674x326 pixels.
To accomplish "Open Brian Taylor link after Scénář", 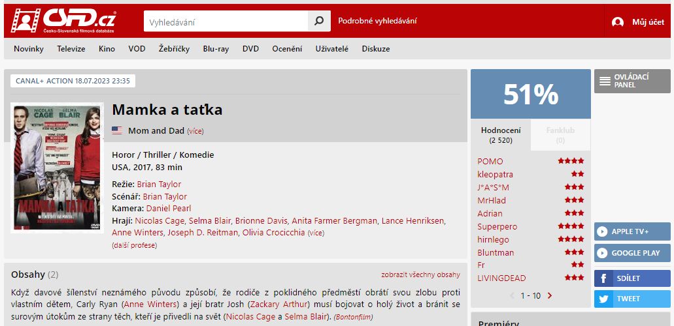I will (165, 196).
